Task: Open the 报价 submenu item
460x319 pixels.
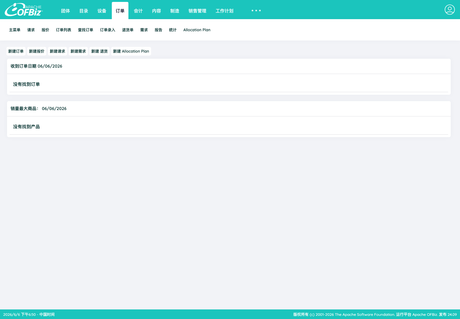Action: point(45,30)
